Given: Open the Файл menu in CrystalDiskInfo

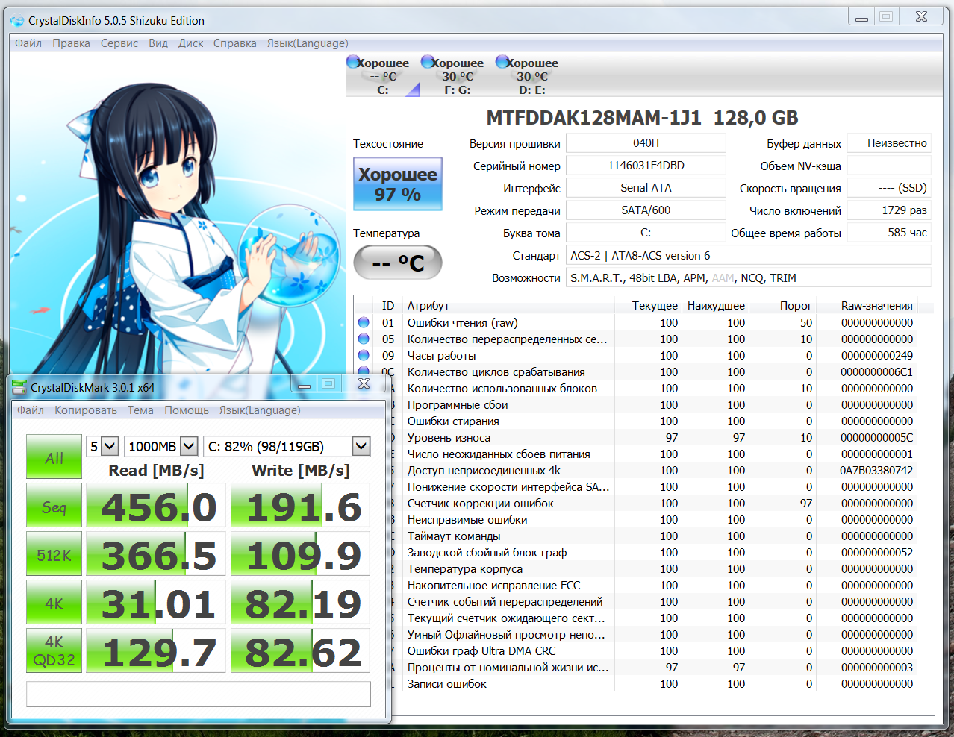Looking at the screenshot, I should click(x=28, y=43).
